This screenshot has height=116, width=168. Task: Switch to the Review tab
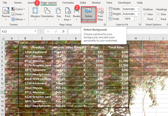tap(96, 3)
